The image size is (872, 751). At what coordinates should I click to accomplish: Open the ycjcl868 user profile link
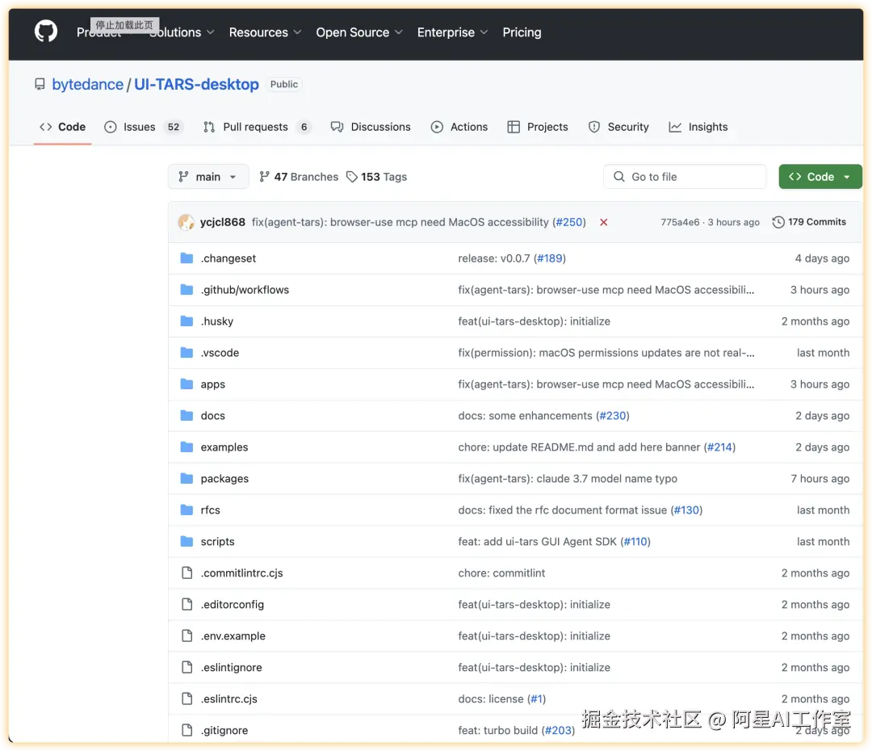(223, 222)
